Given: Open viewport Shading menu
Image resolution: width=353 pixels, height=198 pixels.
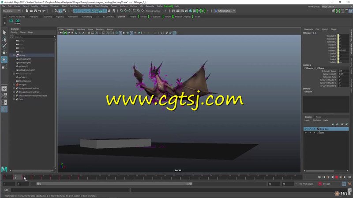Looking at the screenshot, I should coord(70,29).
